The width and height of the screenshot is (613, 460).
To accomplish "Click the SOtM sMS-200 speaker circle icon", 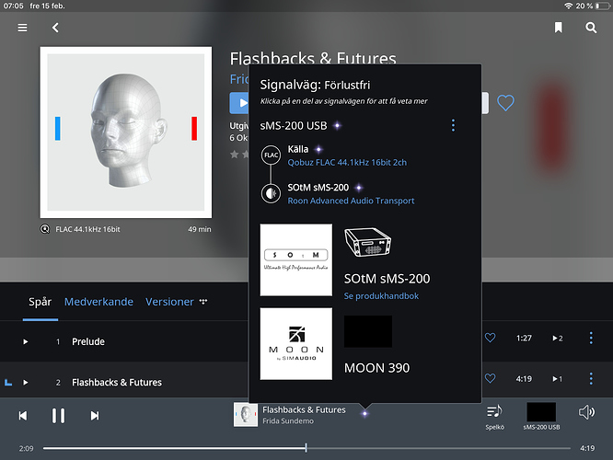I will [271, 193].
